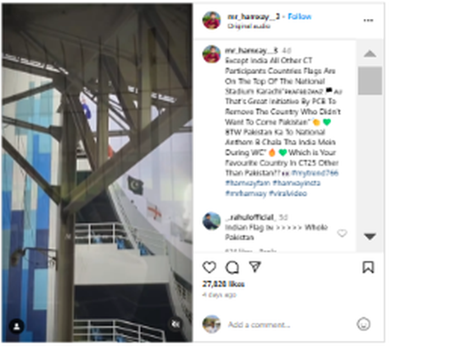Open the emoji picker in comment box
The image size is (453, 359).
point(363,324)
